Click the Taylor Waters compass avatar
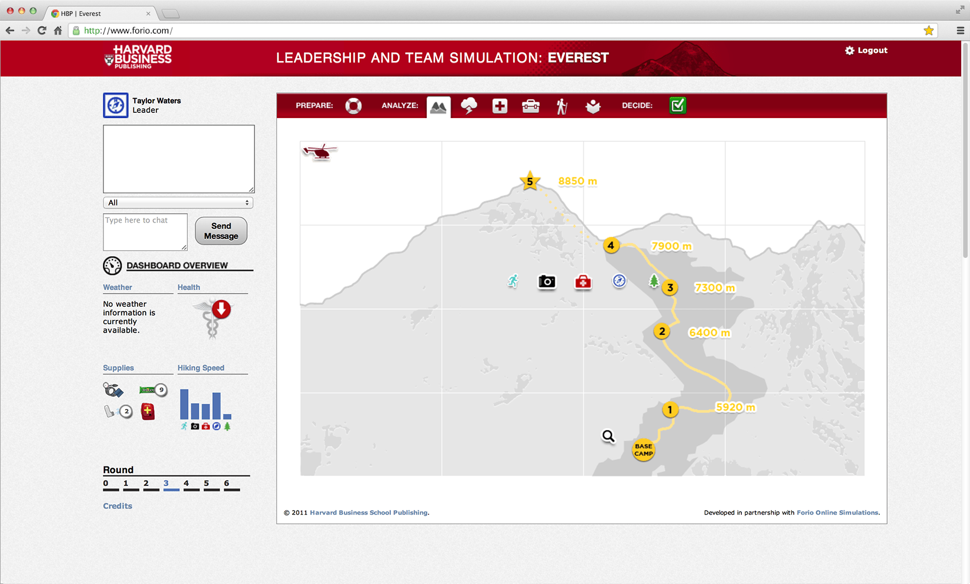The height and width of the screenshot is (584, 970). [116, 105]
